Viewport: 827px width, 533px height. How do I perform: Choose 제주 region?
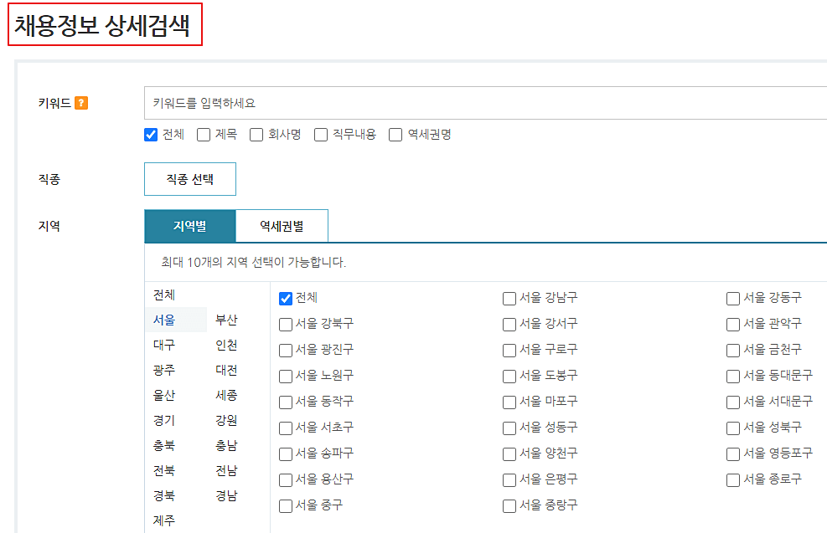[164, 520]
